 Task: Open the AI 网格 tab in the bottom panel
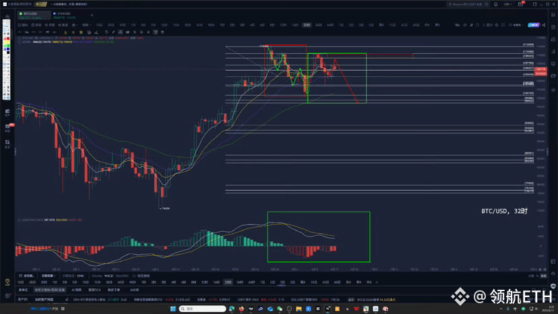tap(76, 290)
